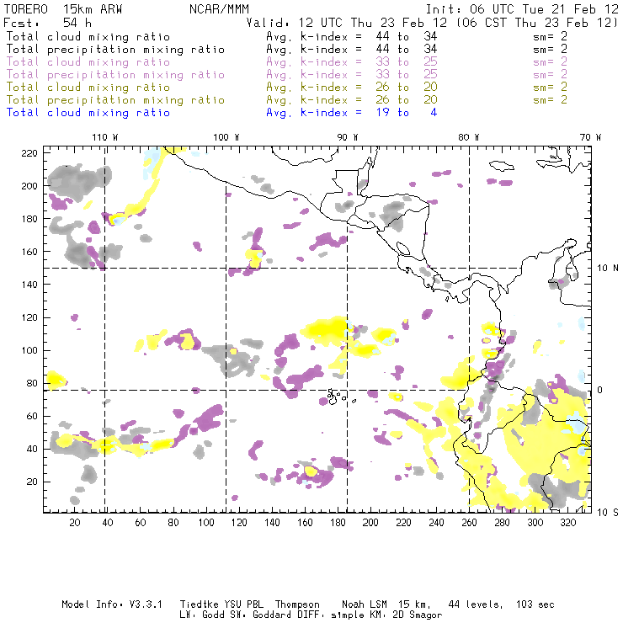This screenshot has height=623, width=623.
Task: Select the "NCAR/MMM" header label
Action: pyautogui.click(x=219, y=9)
